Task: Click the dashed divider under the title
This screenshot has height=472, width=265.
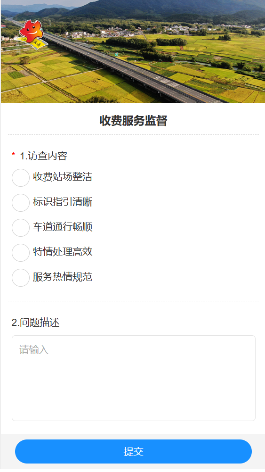Action: 133,134
